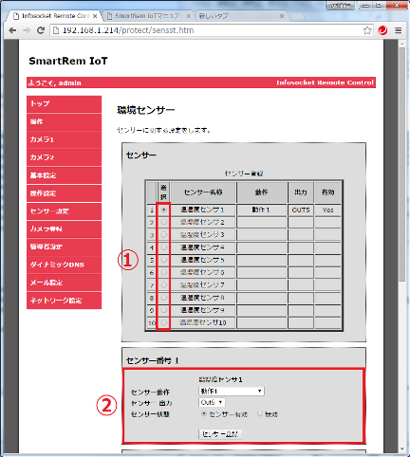
Task: Open the sidebar item below 基本設定
Action: coord(64,193)
